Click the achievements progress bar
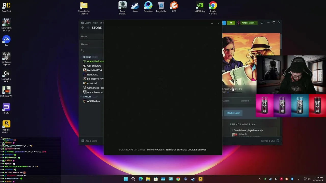The width and height of the screenshot is (326, 183). point(234,92)
